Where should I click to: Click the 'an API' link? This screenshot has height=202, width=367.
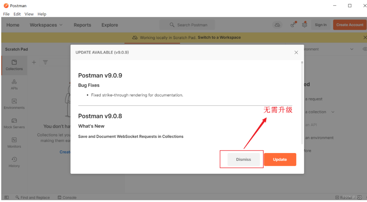tap(311, 125)
